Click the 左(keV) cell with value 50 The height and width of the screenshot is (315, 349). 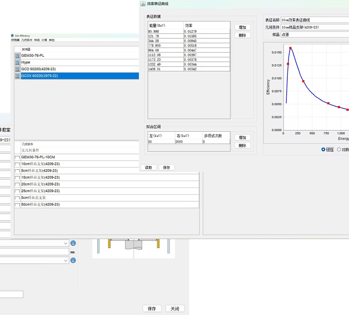tap(161, 142)
